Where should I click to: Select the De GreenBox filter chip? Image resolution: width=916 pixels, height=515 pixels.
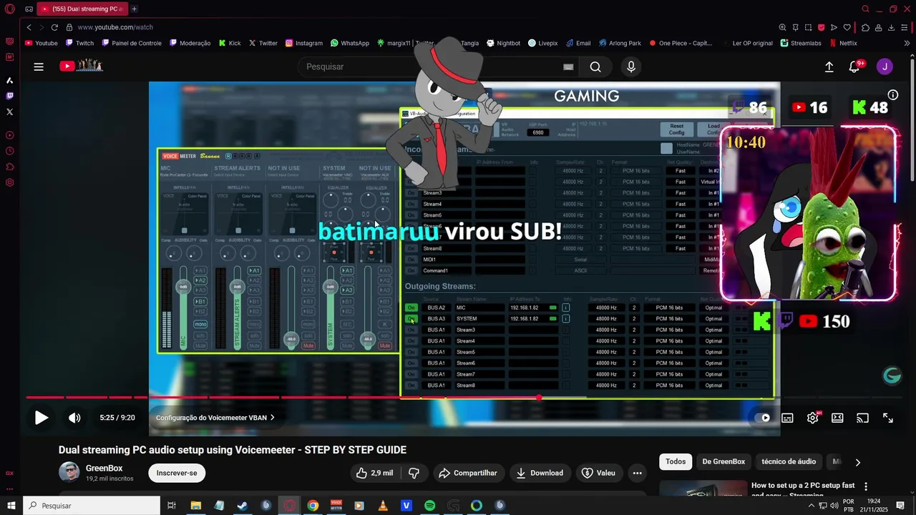click(x=723, y=461)
